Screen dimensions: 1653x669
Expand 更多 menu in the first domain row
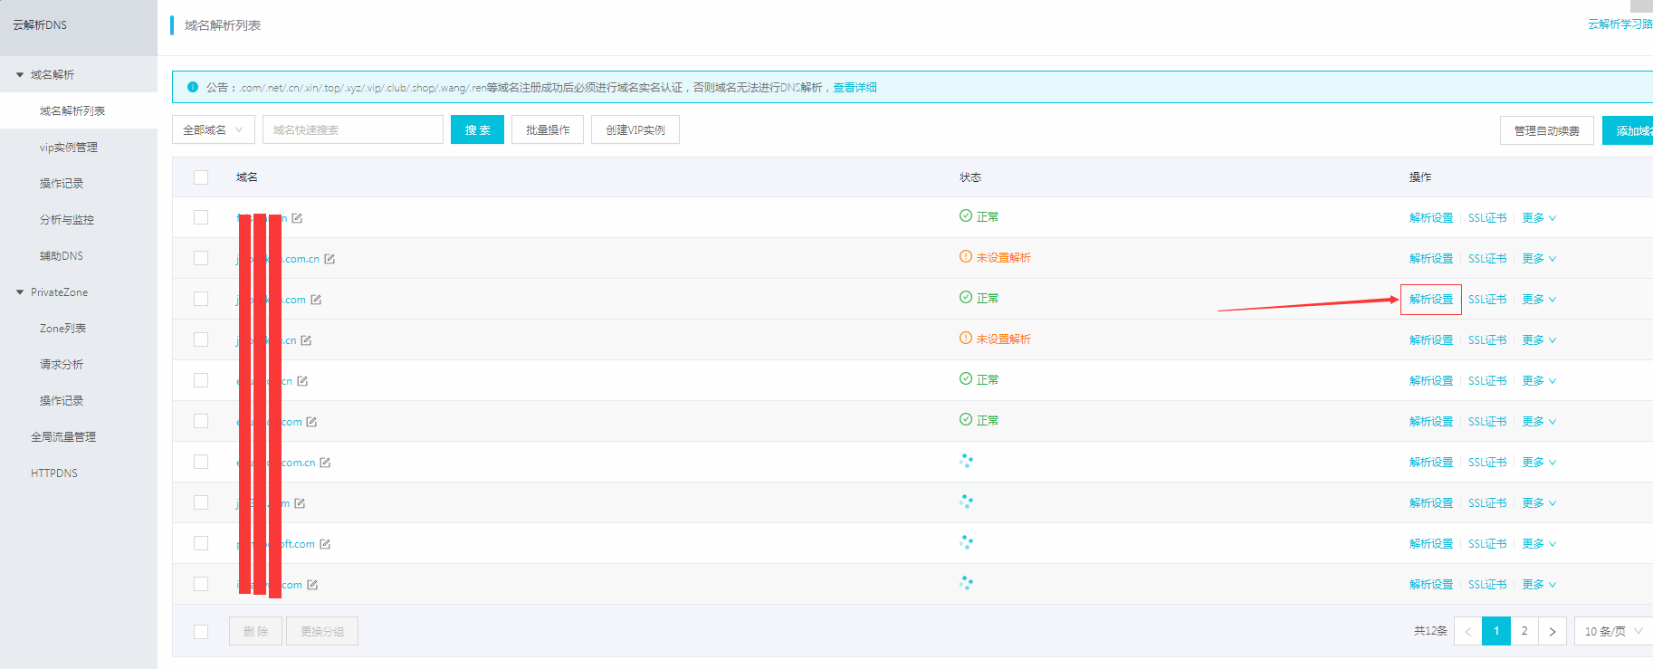point(1539,218)
